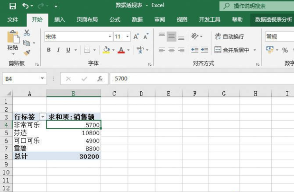Open the 公式 ribbon tab

[115, 19]
